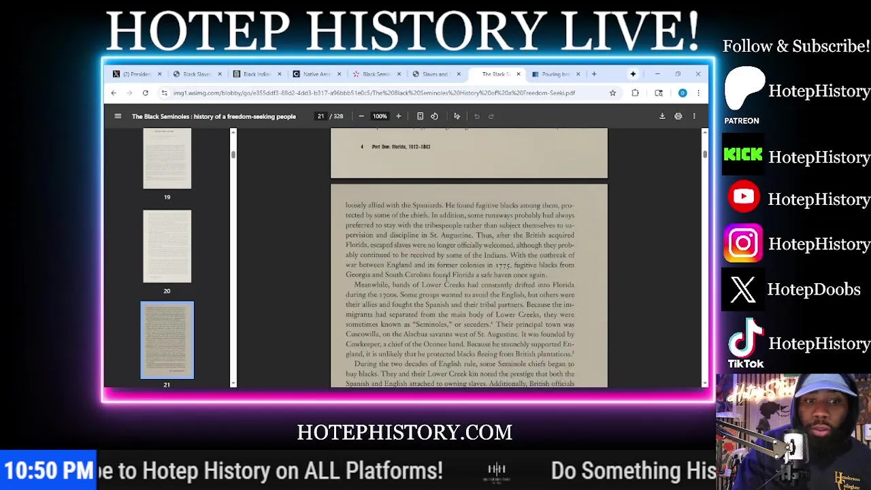Click the zoom level field showing 100%
The width and height of the screenshot is (871, 490).
pos(380,116)
